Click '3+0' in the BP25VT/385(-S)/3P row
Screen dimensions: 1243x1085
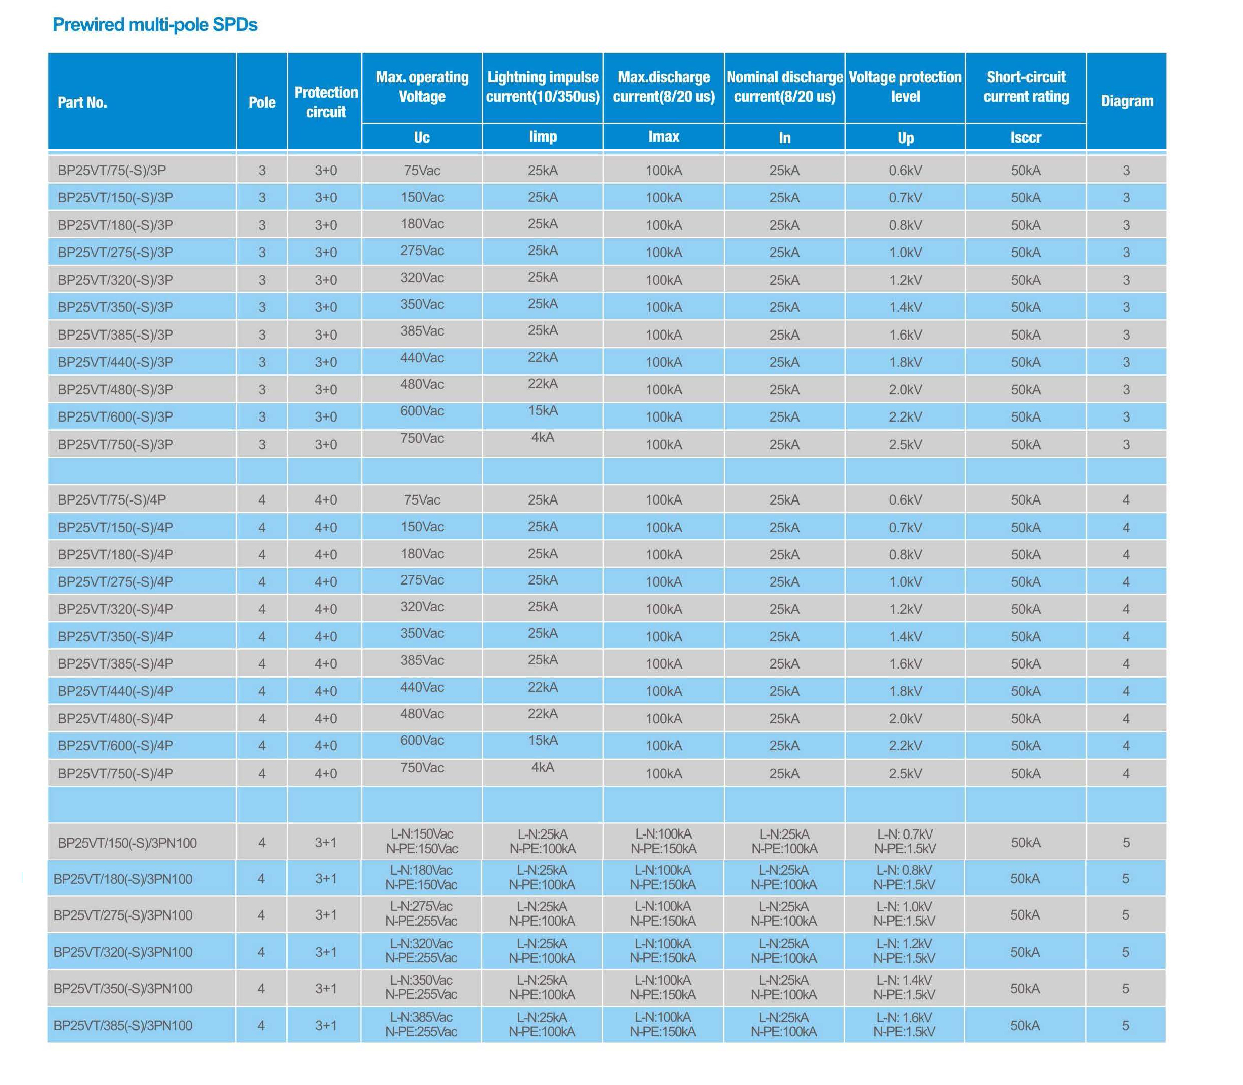point(325,335)
